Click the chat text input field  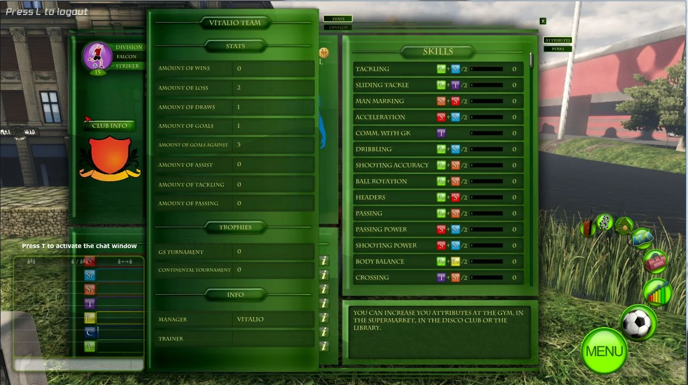[x=72, y=365]
